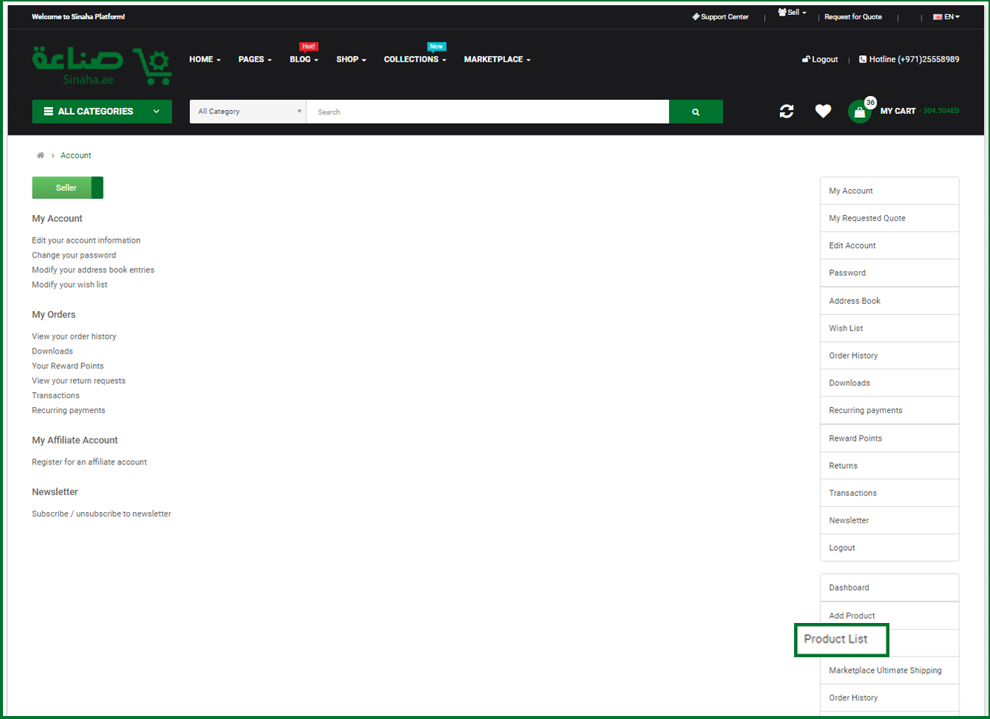Click the Support Center icon

[x=696, y=16]
